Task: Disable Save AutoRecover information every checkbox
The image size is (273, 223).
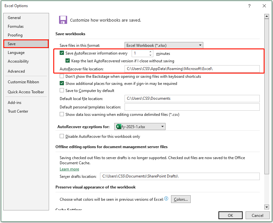Action: pyautogui.click(x=61, y=53)
